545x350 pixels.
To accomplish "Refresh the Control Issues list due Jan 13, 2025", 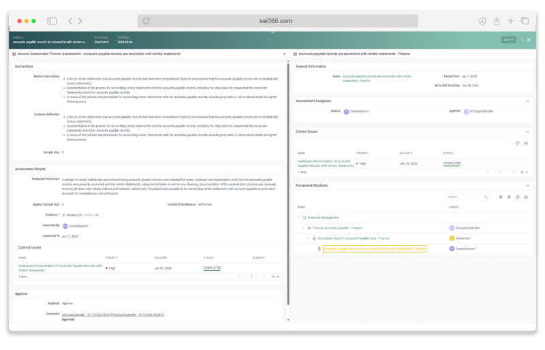I will pos(517,143).
